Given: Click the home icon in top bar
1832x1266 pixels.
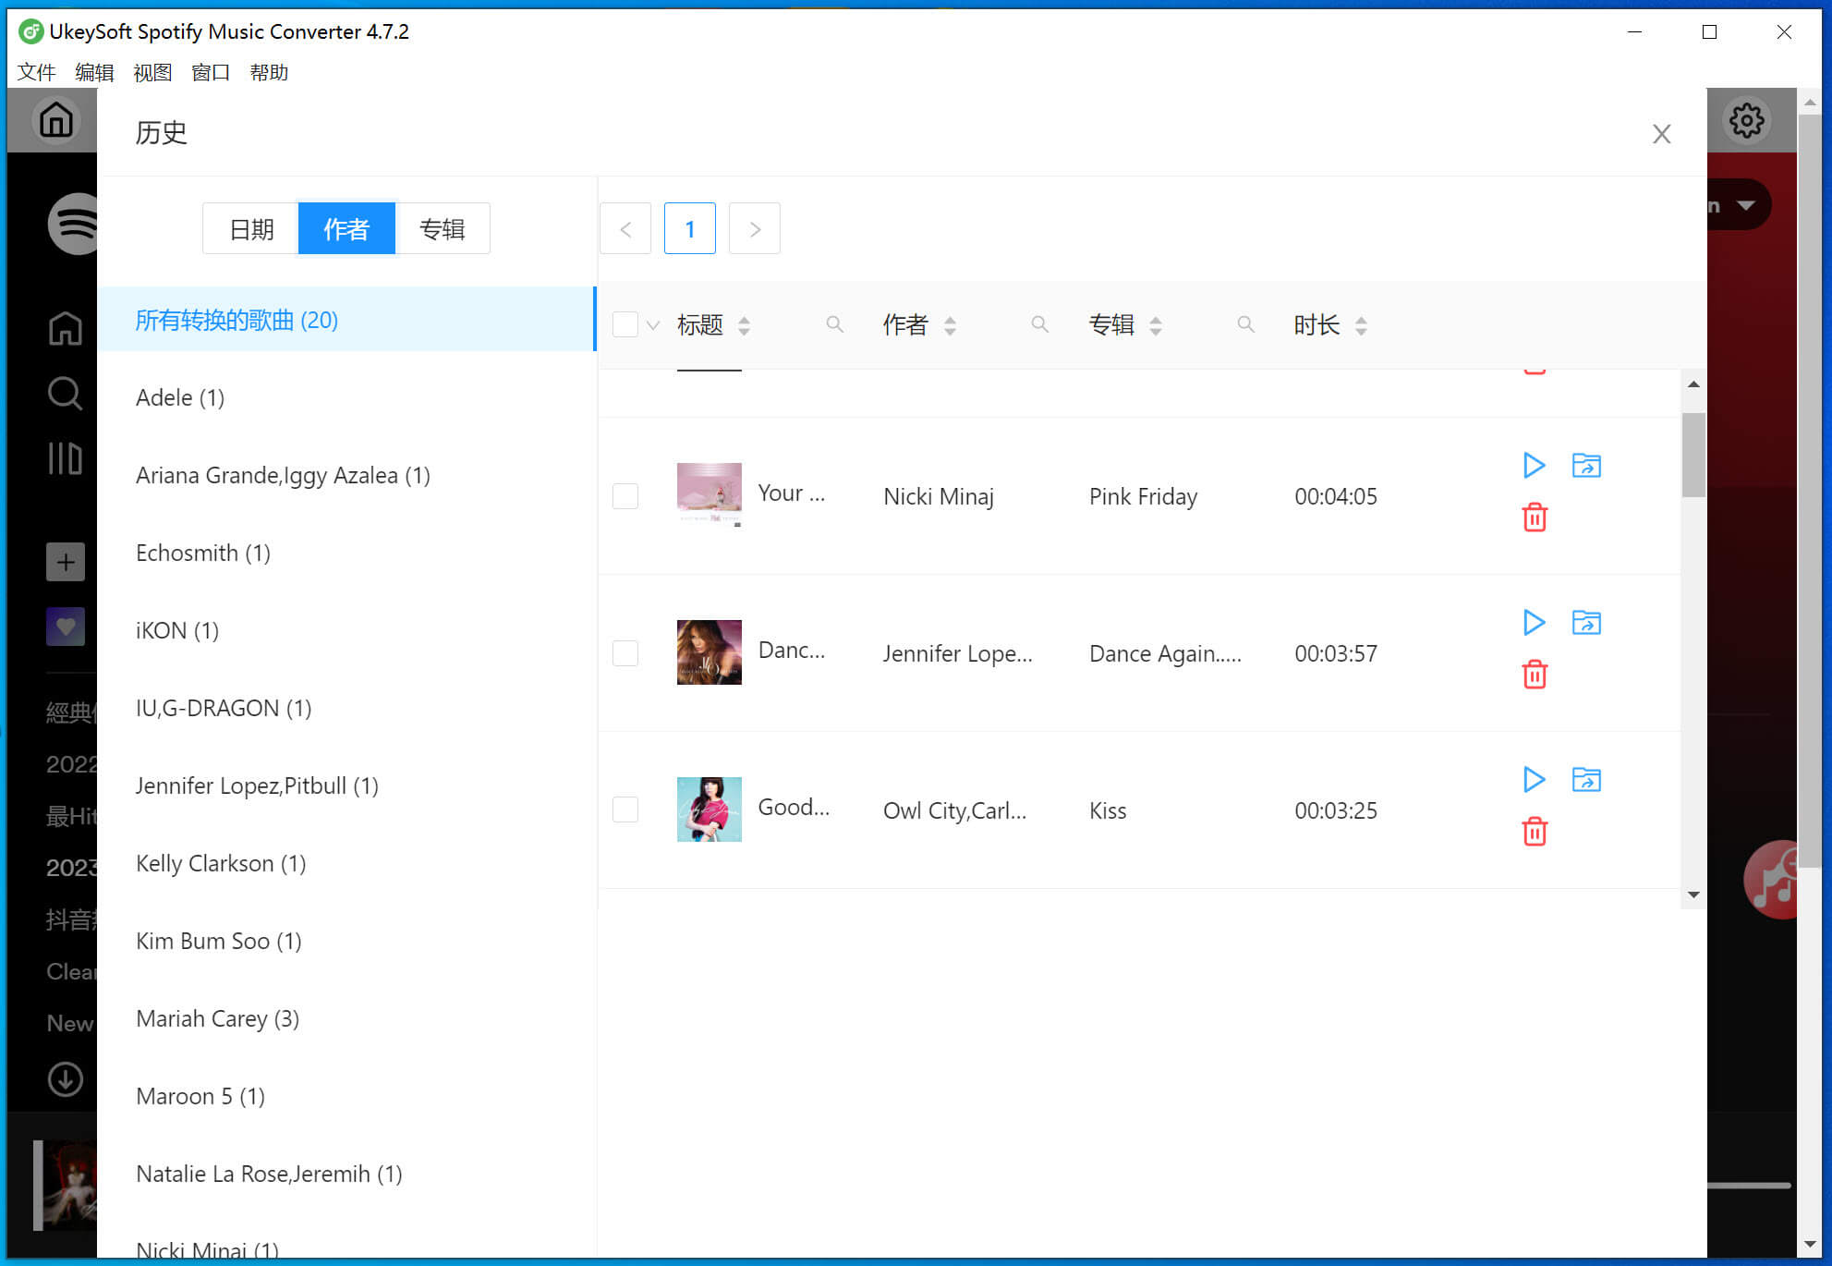Looking at the screenshot, I should point(55,120).
